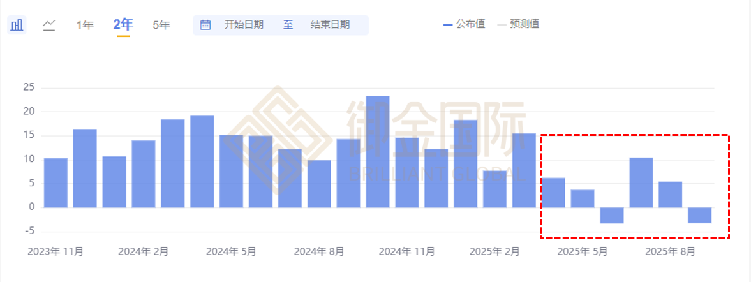Select the 2年 time range tab
The height and width of the screenshot is (282, 751).
pos(123,25)
